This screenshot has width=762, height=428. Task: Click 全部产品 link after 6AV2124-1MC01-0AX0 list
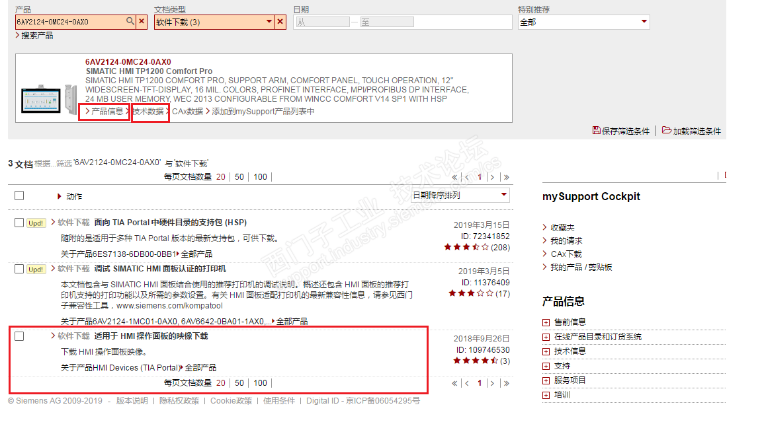292,321
